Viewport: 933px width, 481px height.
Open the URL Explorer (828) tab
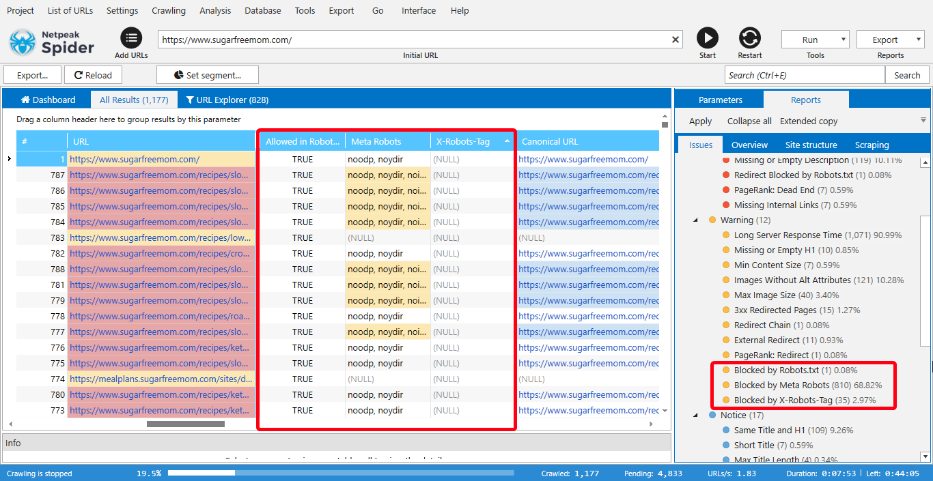pos(227,100)
